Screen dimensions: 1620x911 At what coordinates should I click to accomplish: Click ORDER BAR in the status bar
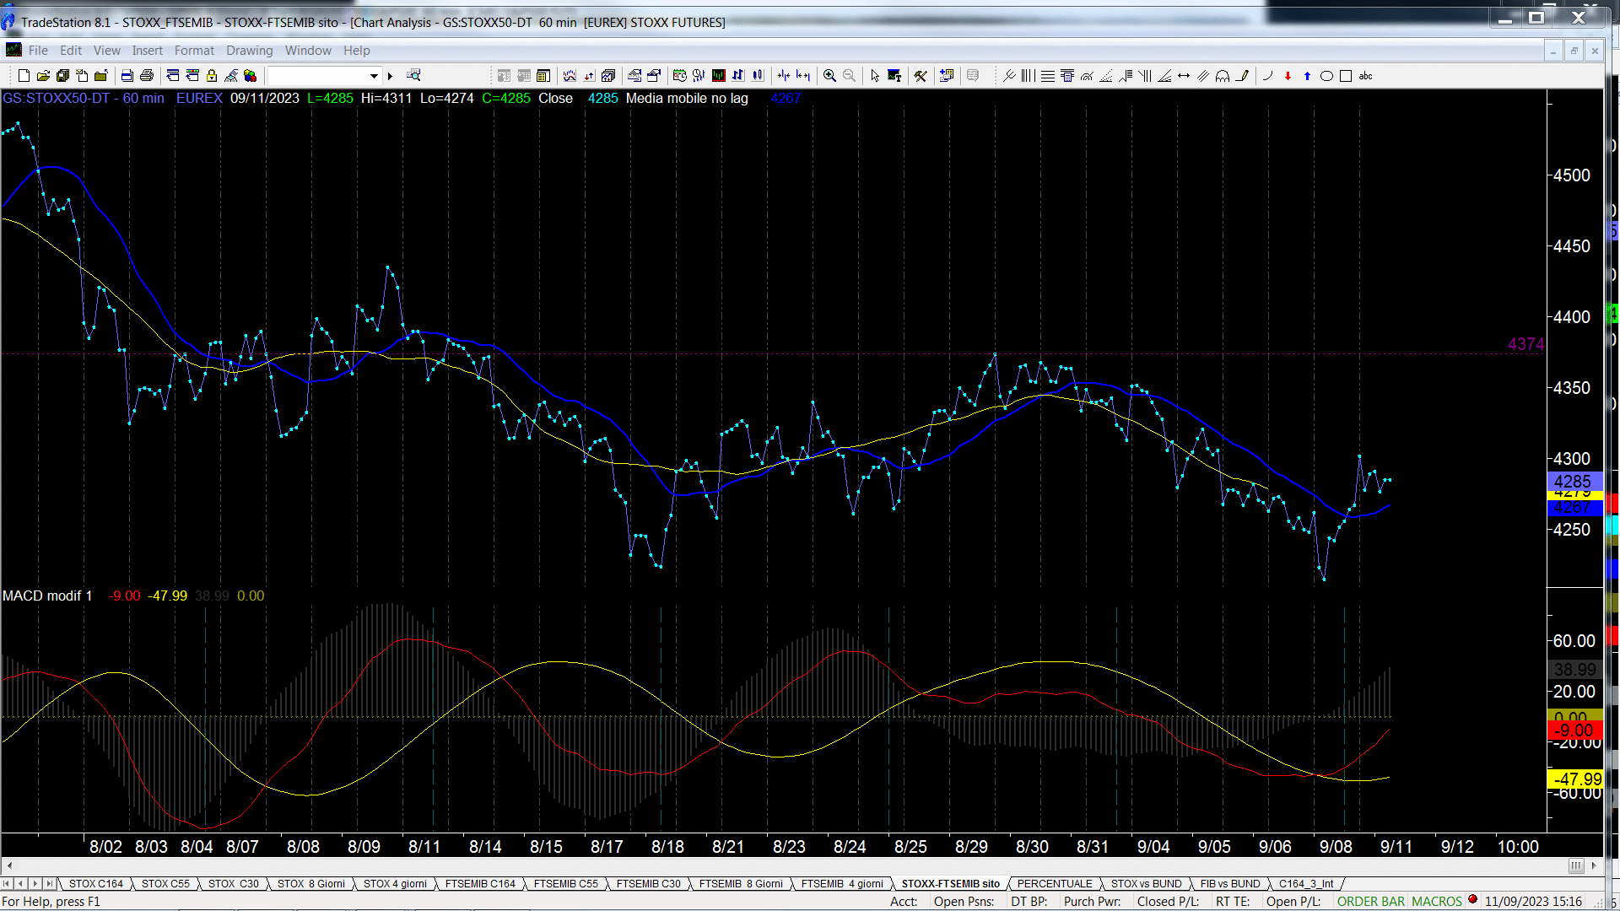pyautogui.click(x=1371, y=902)
